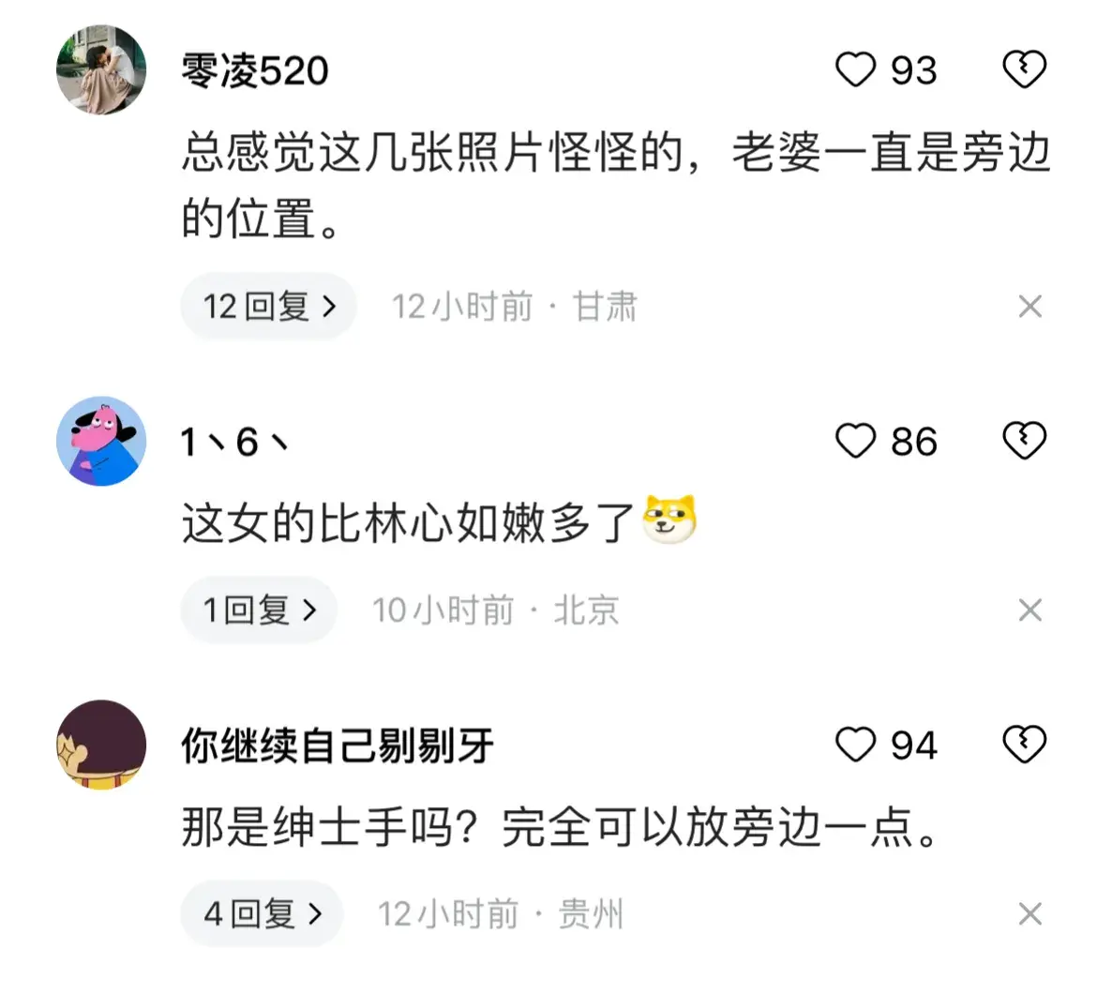The height and width of the screenshot is (994, 1097).
Task: Dismiss 零凌520's comment with X icon
Action: coord(1029,307)
